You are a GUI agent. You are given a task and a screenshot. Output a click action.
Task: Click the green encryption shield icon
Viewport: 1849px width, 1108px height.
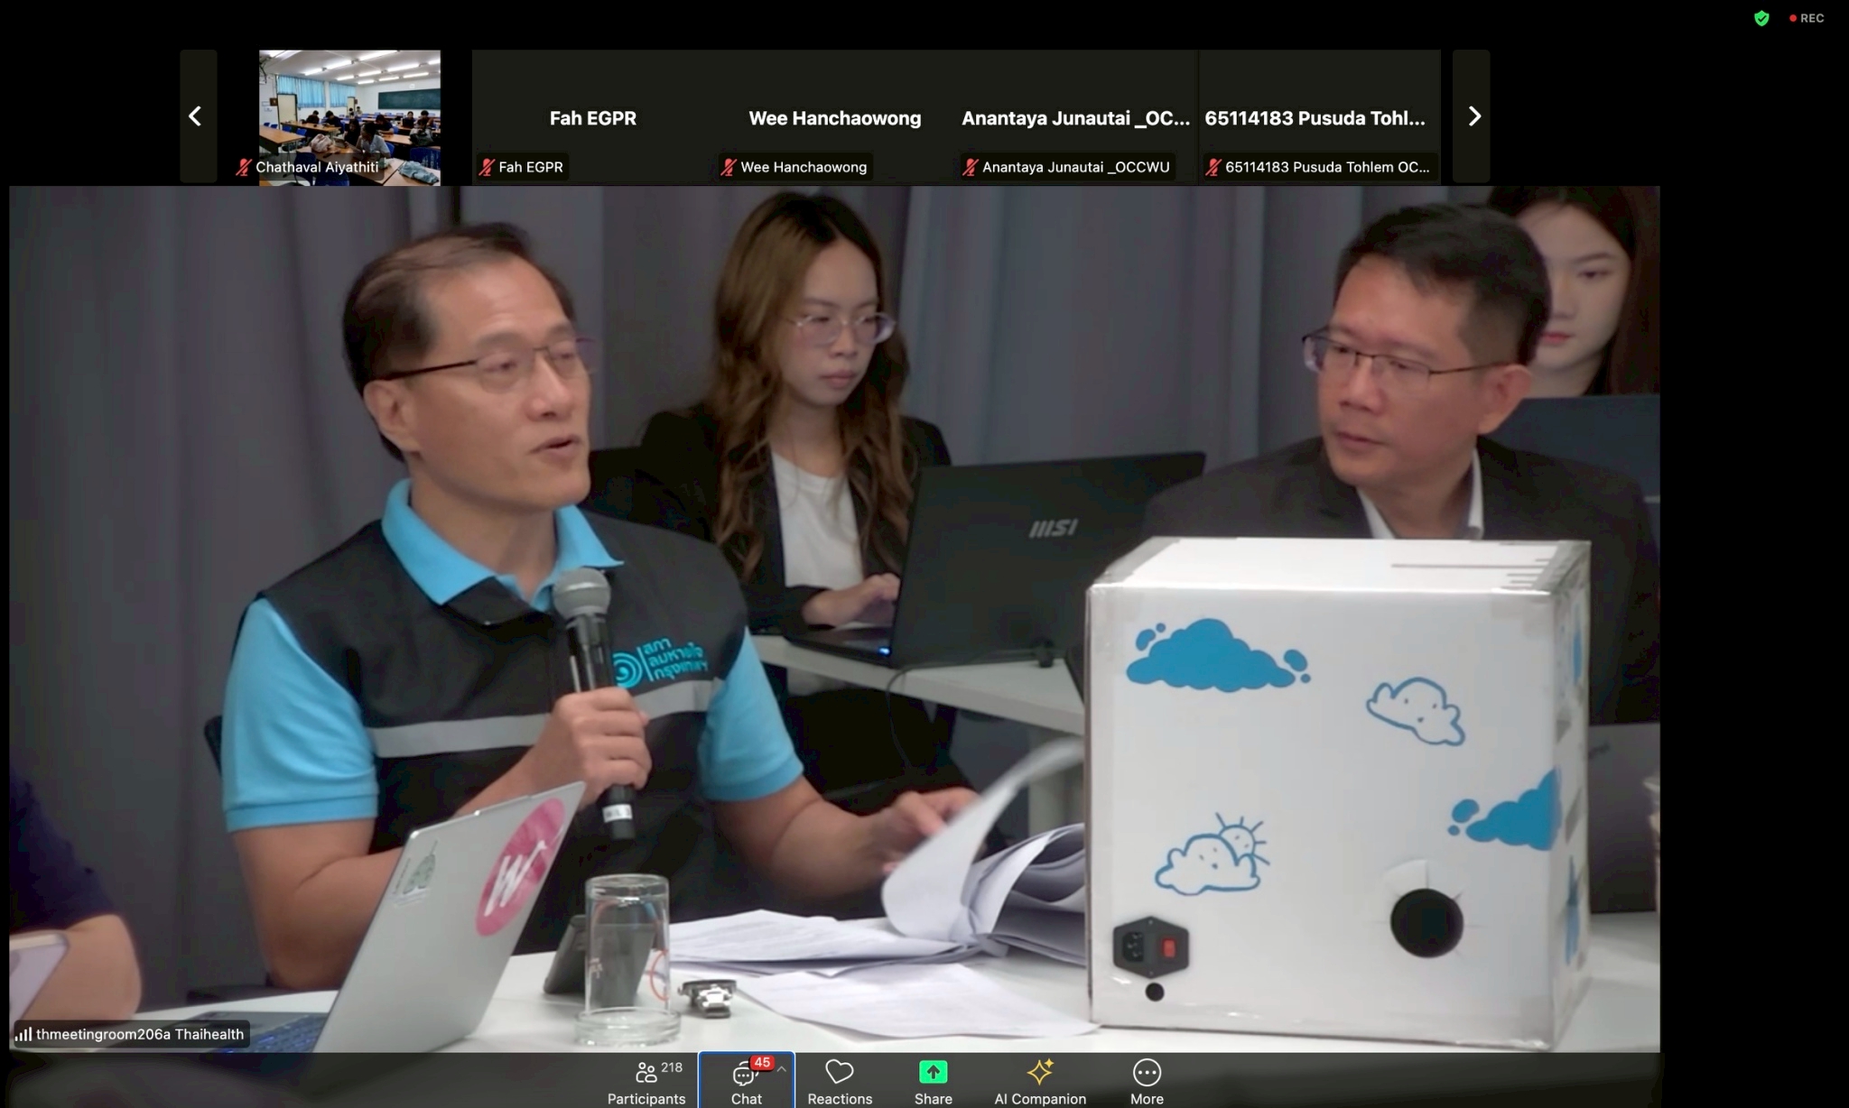[x=1761, y=18]
